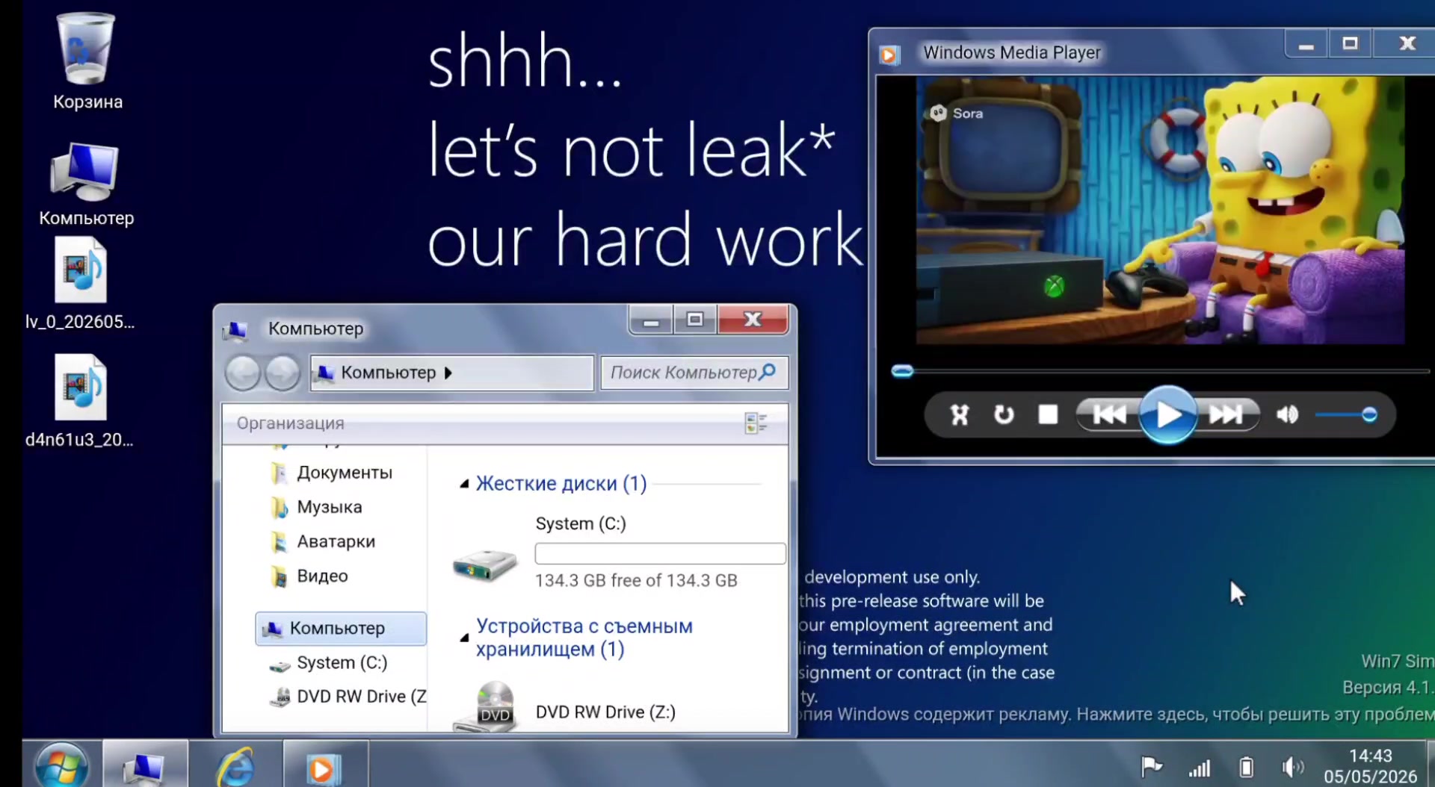Click the Музыка folder icon
The width and height of the screenshot is (1435, 787).
pos(280,508)
